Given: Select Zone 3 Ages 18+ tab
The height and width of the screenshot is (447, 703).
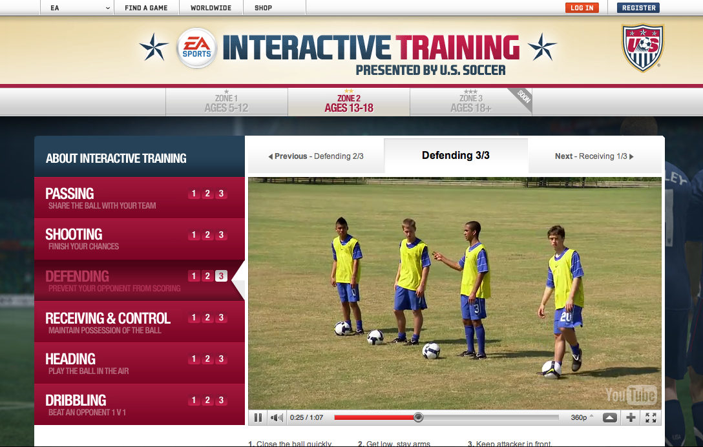Looking at the screenshot, I should [x=471, y=102].
